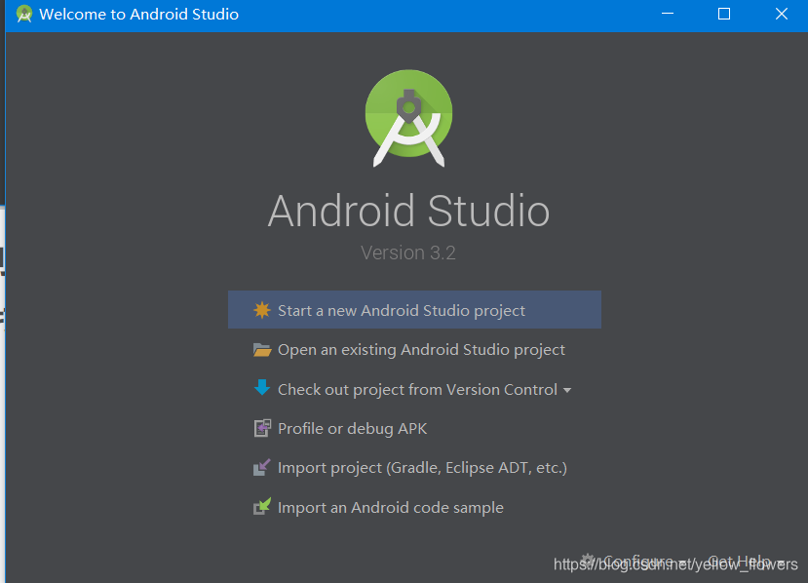Open the Get Help dropdown menu
Image resolution: width=808 pixels, height=583 pixels.
coord(746,561)
